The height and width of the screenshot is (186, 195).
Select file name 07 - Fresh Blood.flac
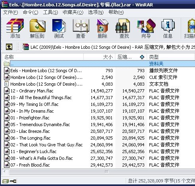click(30, 165)
